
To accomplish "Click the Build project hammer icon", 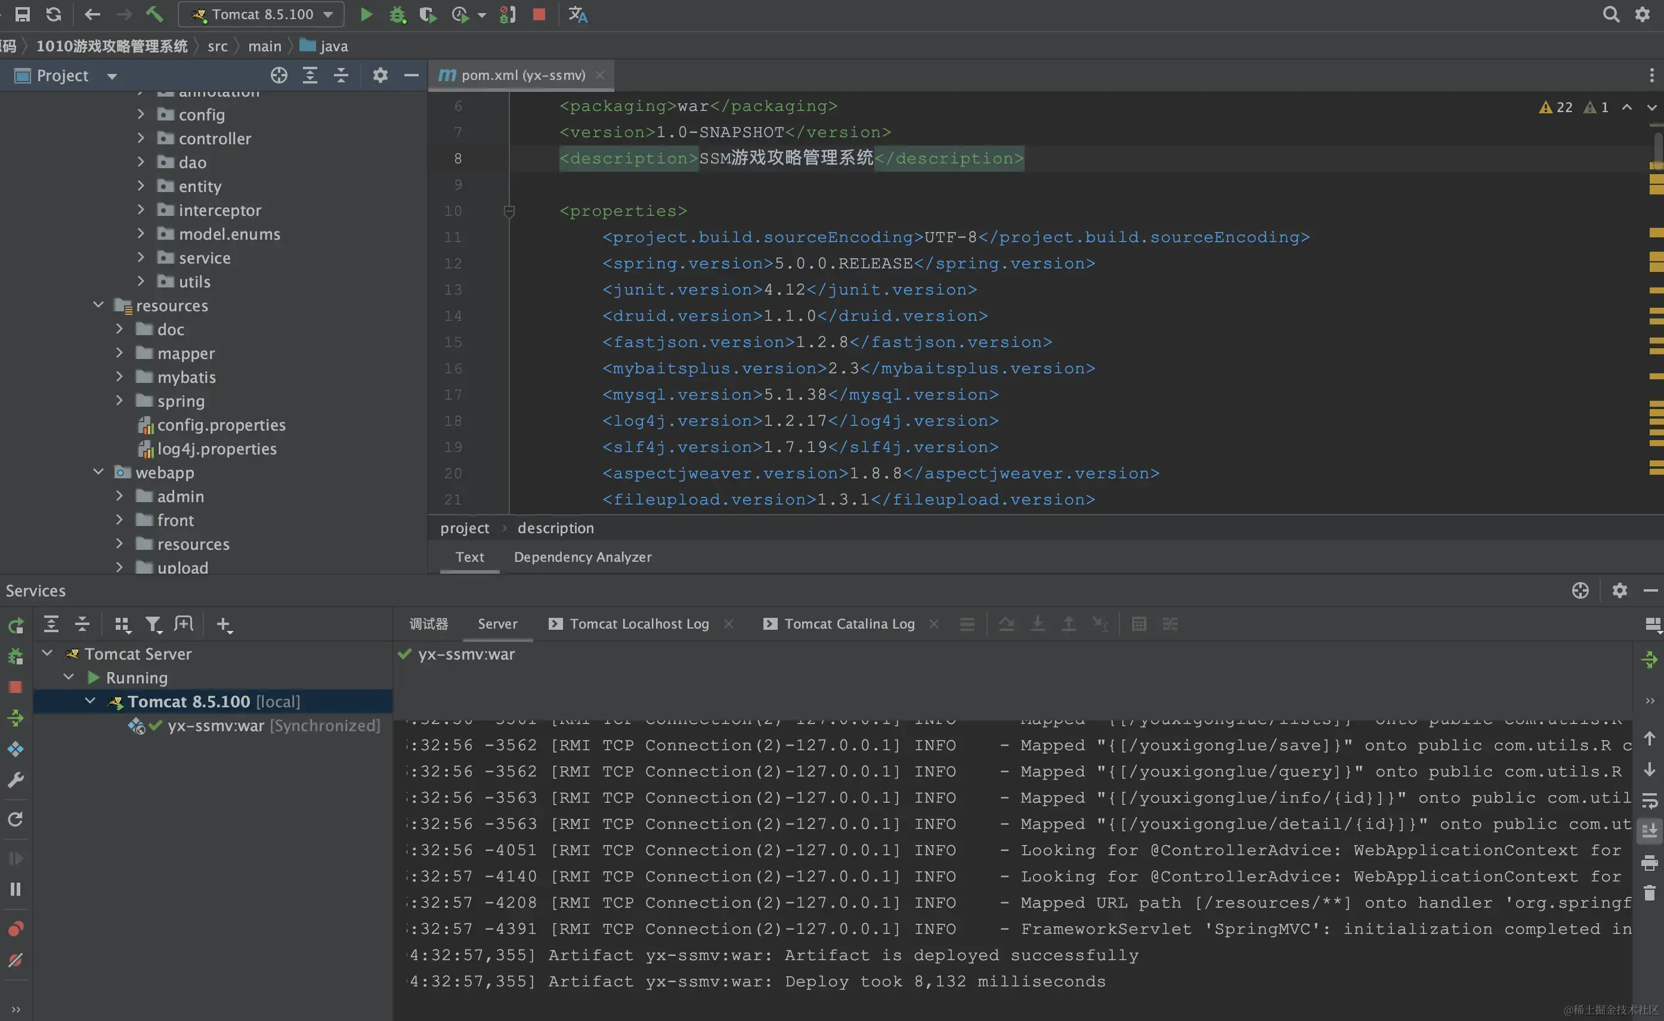I will pos(154,14).
